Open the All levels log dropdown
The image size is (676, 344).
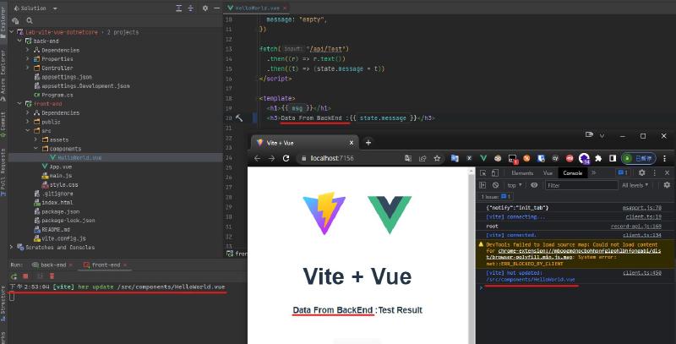click(638, 185)
